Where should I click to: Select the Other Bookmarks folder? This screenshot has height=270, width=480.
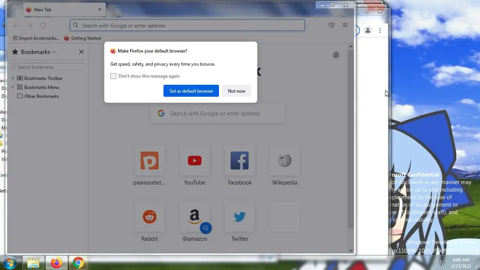[x=38, y=96]
